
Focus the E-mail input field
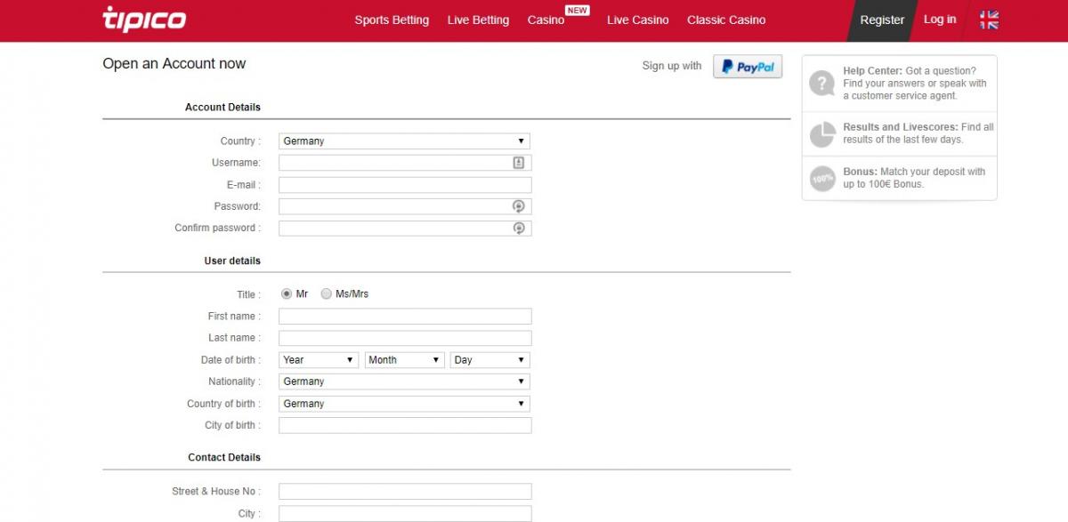tap(405, 185)
